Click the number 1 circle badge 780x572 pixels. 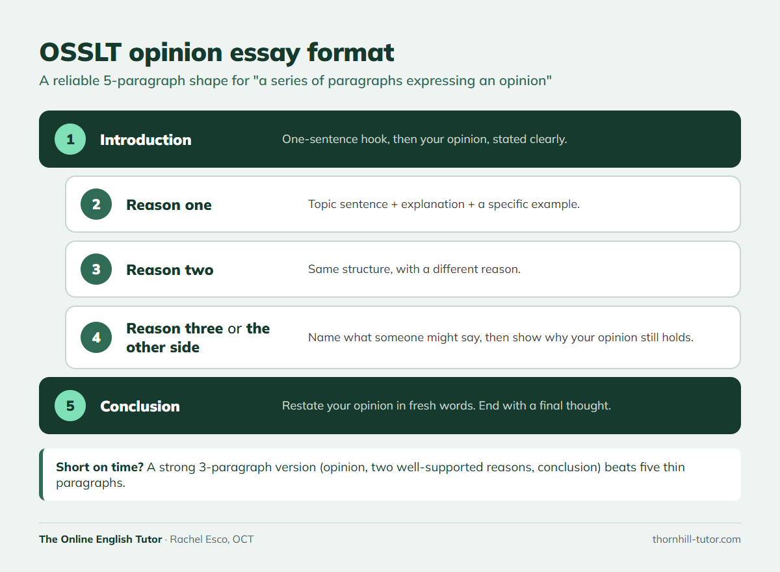[70, 139]
